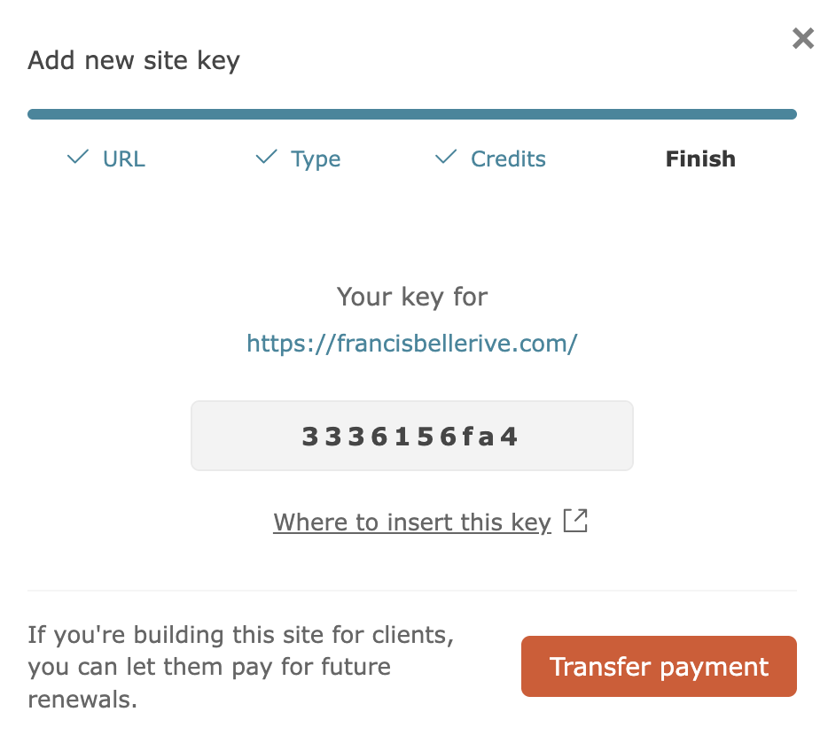The image size is (828, 735).
Task: Click the teal wizard progress bar
Action: 412,114
